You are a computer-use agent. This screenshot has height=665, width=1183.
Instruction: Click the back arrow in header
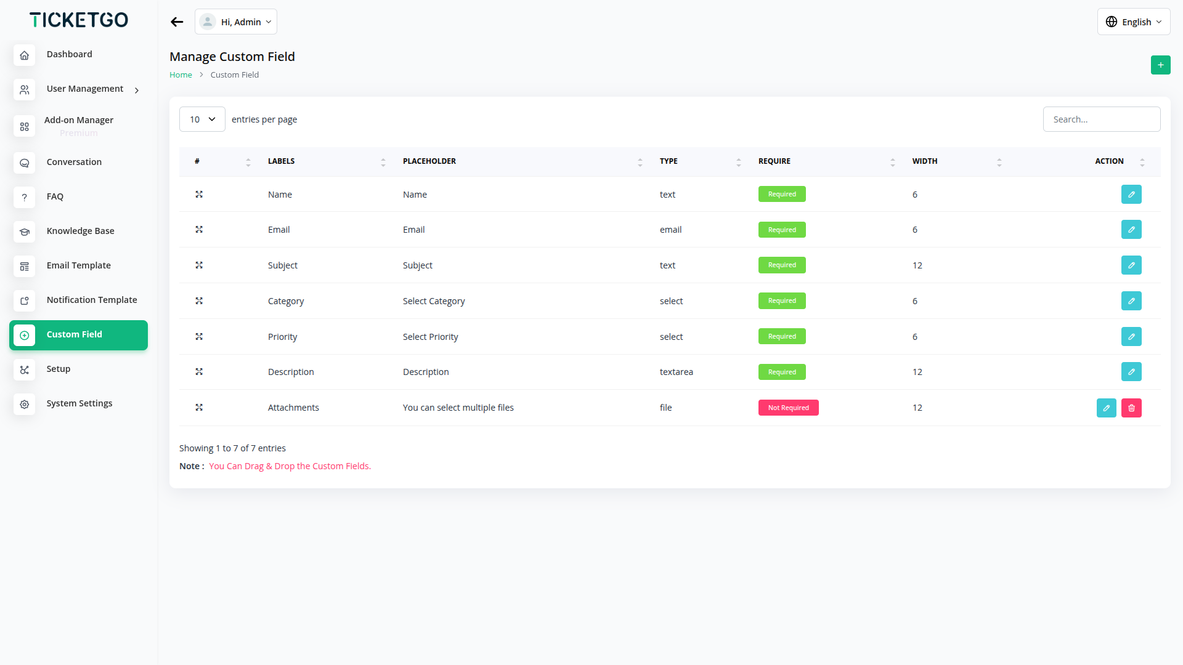pyautogui.click(x=177, y=22)
